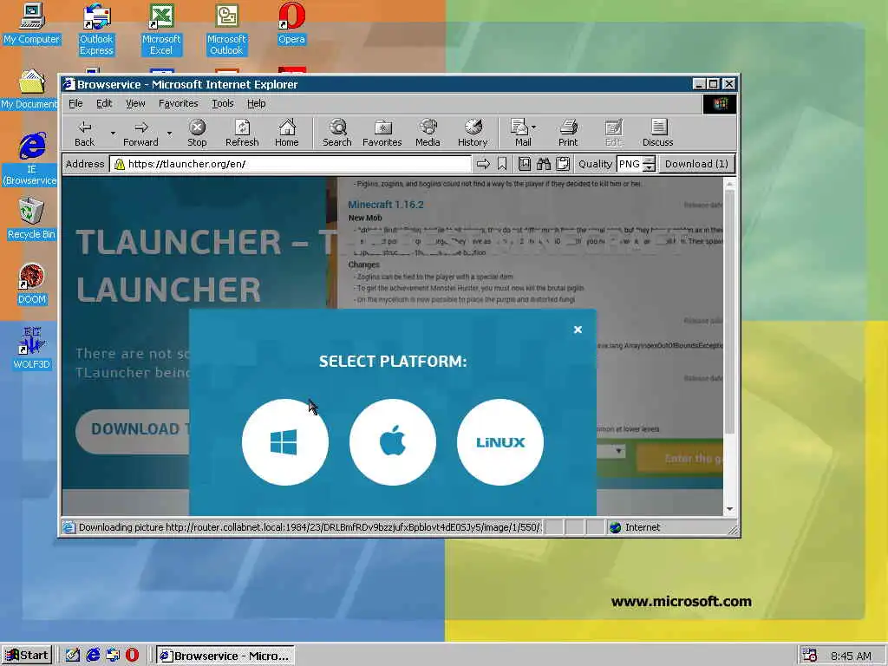Image resolution: width=888 pixels, height=666 pixels.
Task: Click the bookmark icon beside the Go arrow
Action: click(502, 164)
